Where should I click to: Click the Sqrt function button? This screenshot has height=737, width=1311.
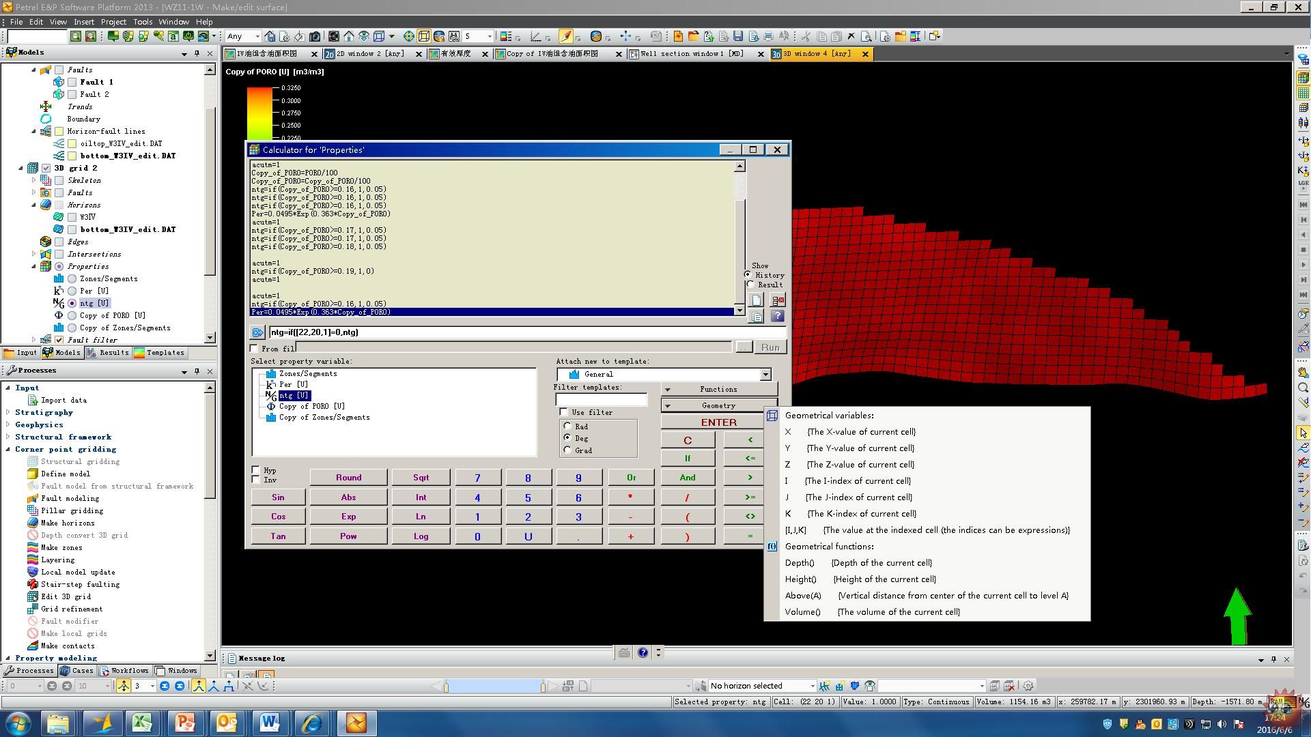pyautogui.click(x=421, y=478)
